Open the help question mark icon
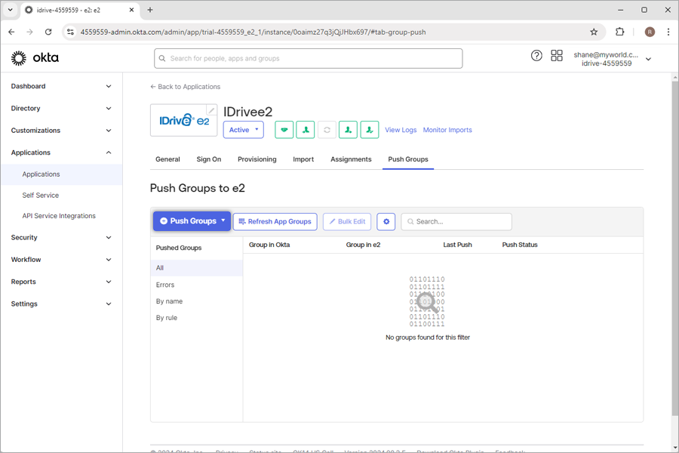 (x=536, y=55)
